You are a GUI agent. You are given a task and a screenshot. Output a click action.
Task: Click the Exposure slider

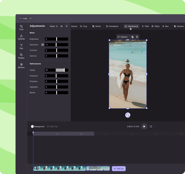click(56, 76)
